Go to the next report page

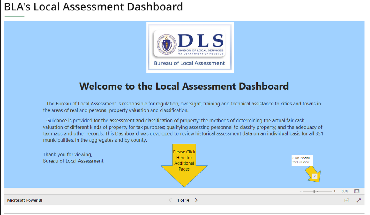coord(196,200)
